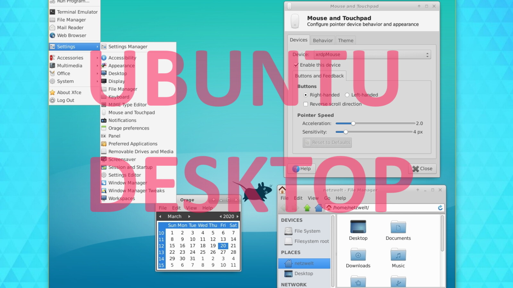Open the Terminal Emulator from the menu

[x=77, y=12]
